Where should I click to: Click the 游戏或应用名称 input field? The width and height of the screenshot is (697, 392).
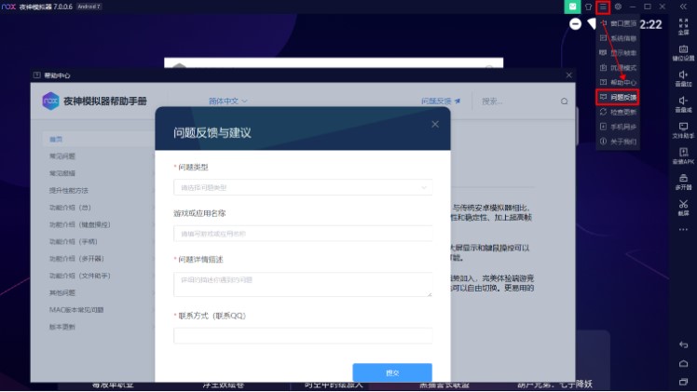(x=302, y=233)
